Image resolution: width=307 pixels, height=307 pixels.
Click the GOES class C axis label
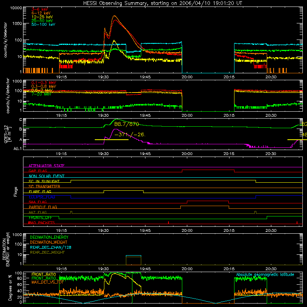[21, 120]
